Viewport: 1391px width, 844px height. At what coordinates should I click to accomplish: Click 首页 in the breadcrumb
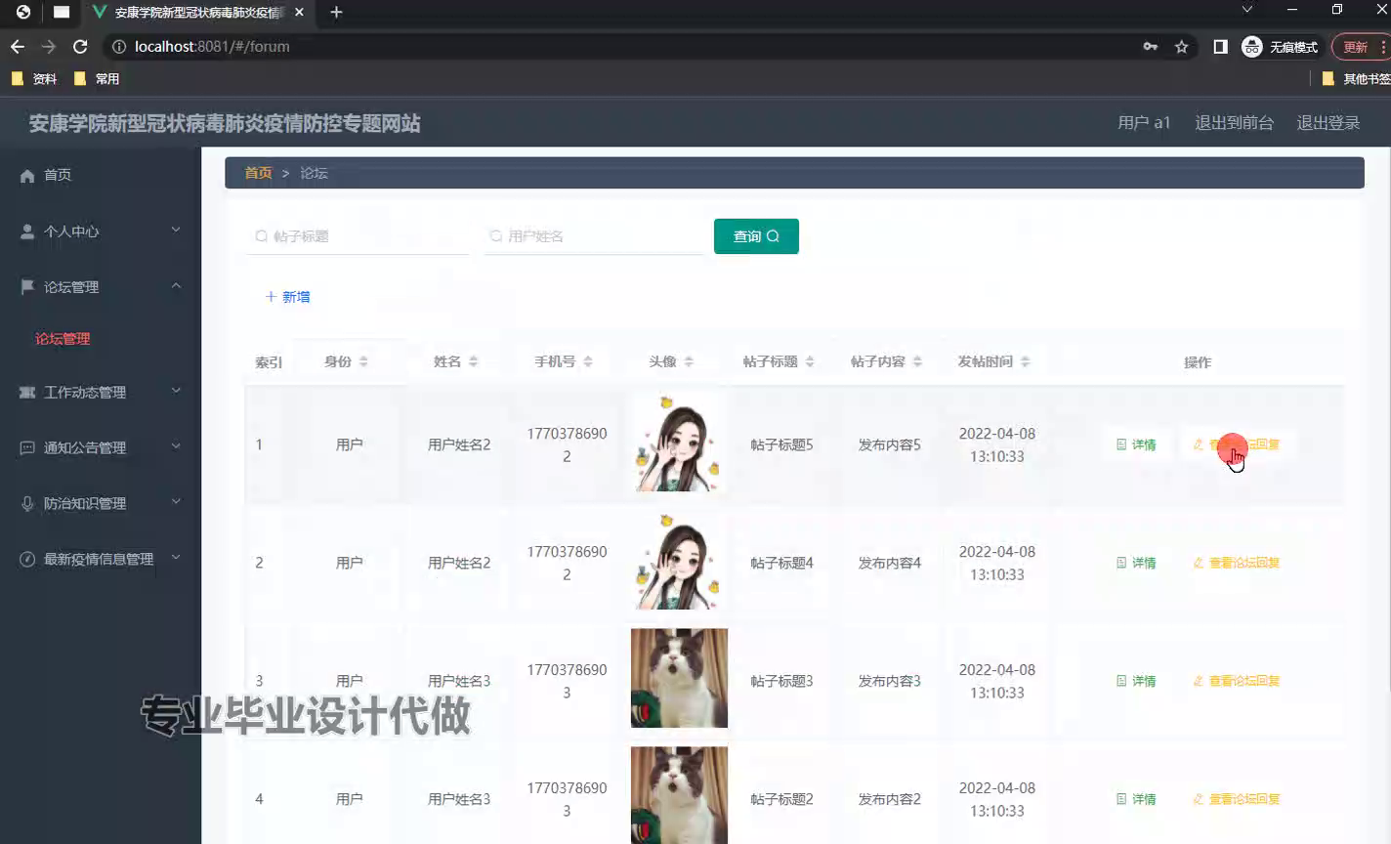point(258,173)
